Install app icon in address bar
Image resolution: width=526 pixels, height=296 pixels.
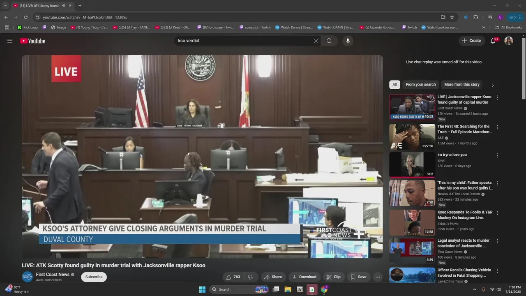click(x=443, y=17)
